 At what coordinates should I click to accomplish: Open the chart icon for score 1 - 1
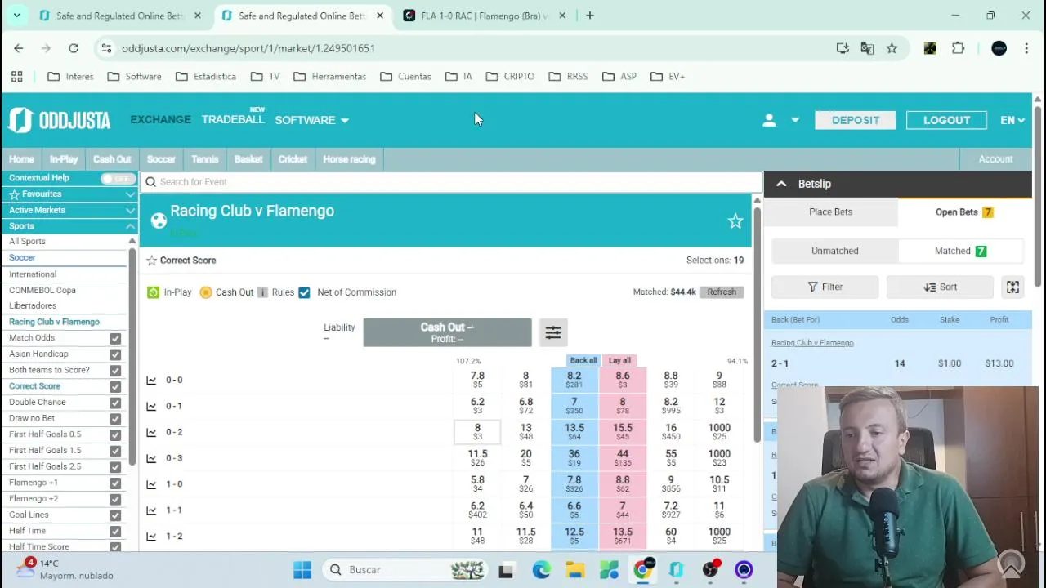pyautogui.click(x=151, y=511)
